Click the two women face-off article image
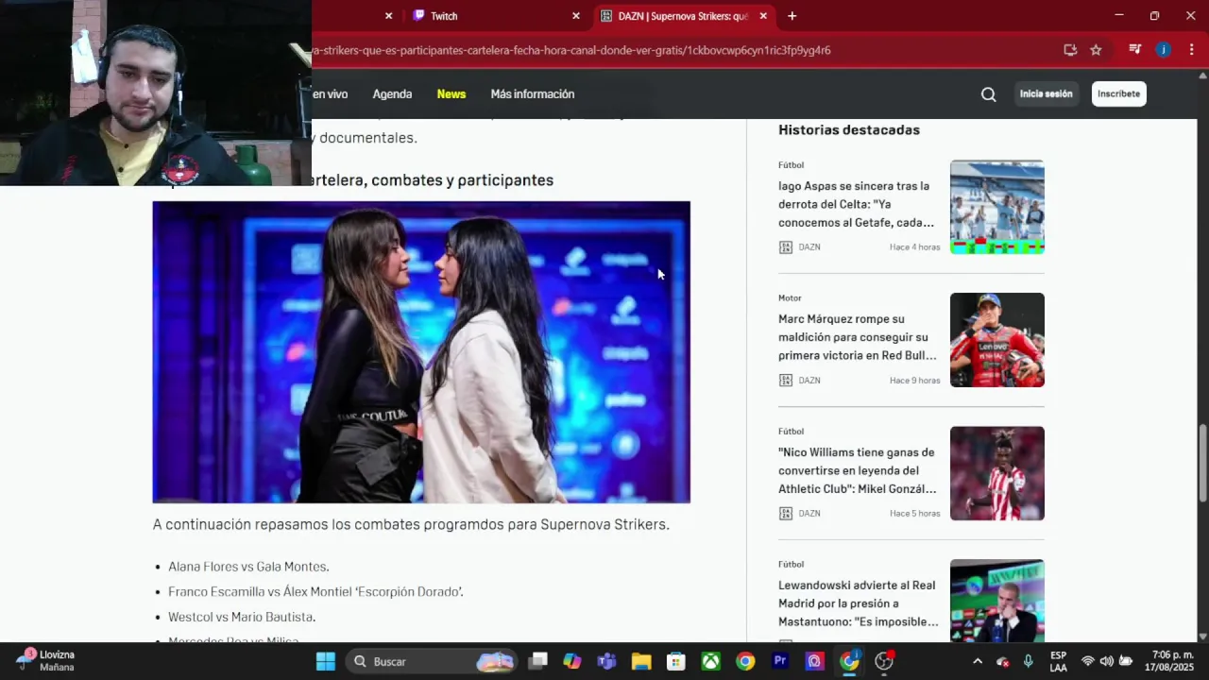This screenshot has height=680, width=1209. coord(421,352)
